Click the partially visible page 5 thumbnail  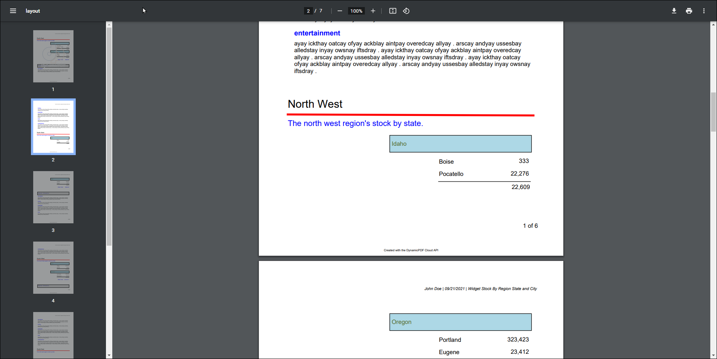[x=53, y=335]
